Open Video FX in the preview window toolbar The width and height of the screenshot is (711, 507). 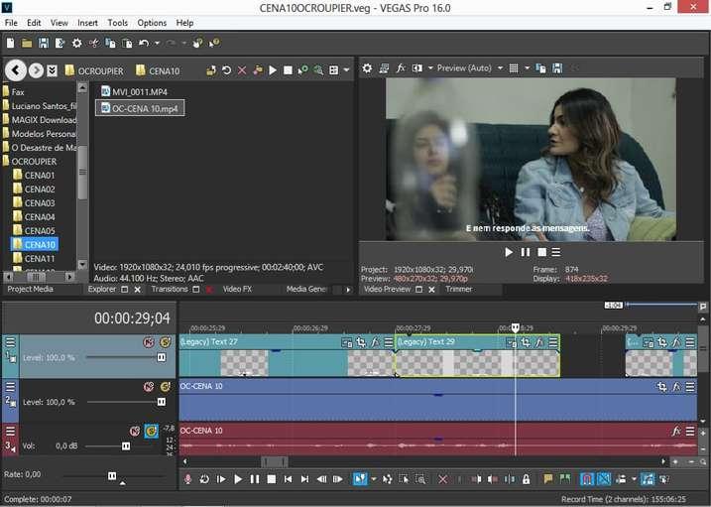(x=401, y=68)
